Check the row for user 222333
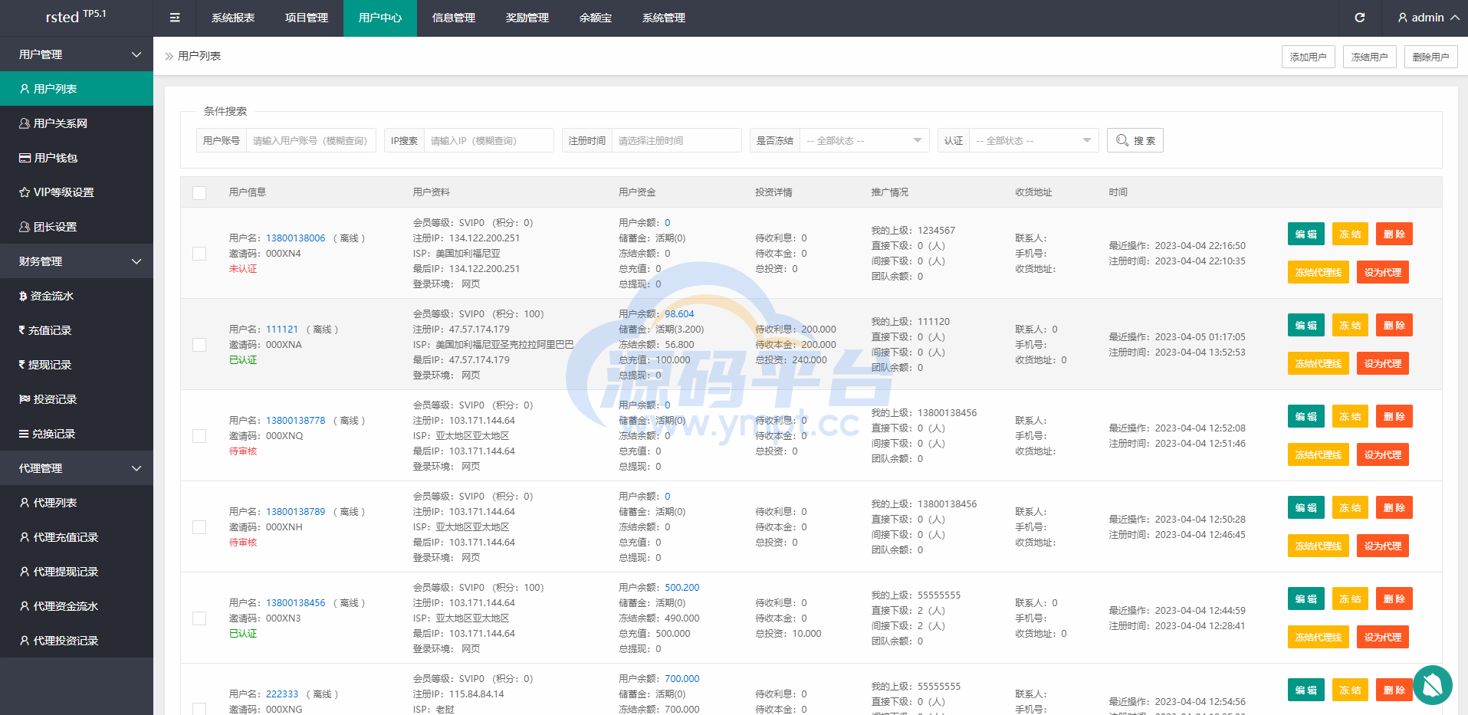The height and width of the screenshot is (715, 1468). click(x=199, y=709)
